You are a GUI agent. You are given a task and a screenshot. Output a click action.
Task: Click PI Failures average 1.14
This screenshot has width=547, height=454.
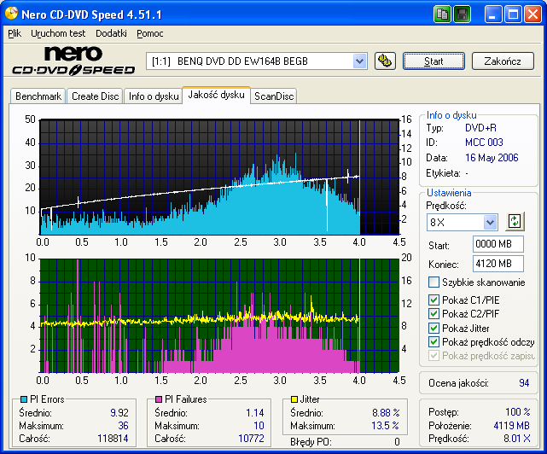pyautogui.click(x=255, y=413)
